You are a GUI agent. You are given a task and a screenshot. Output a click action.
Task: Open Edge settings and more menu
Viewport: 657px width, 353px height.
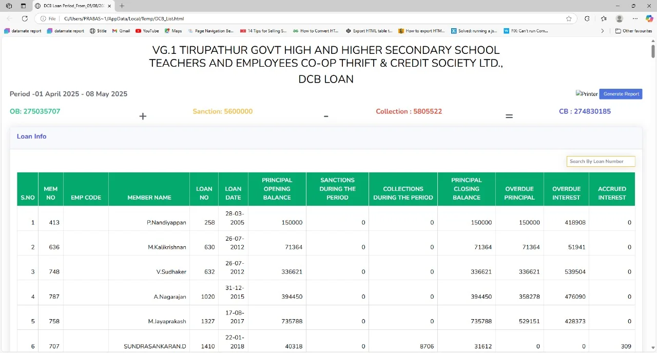[635, 18]
